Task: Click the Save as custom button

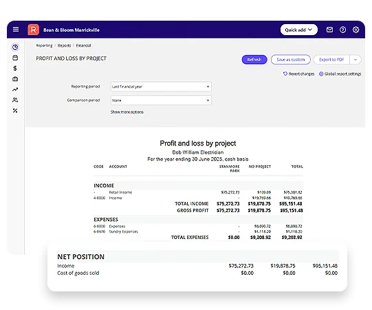Action: click(x=291, y=60)
